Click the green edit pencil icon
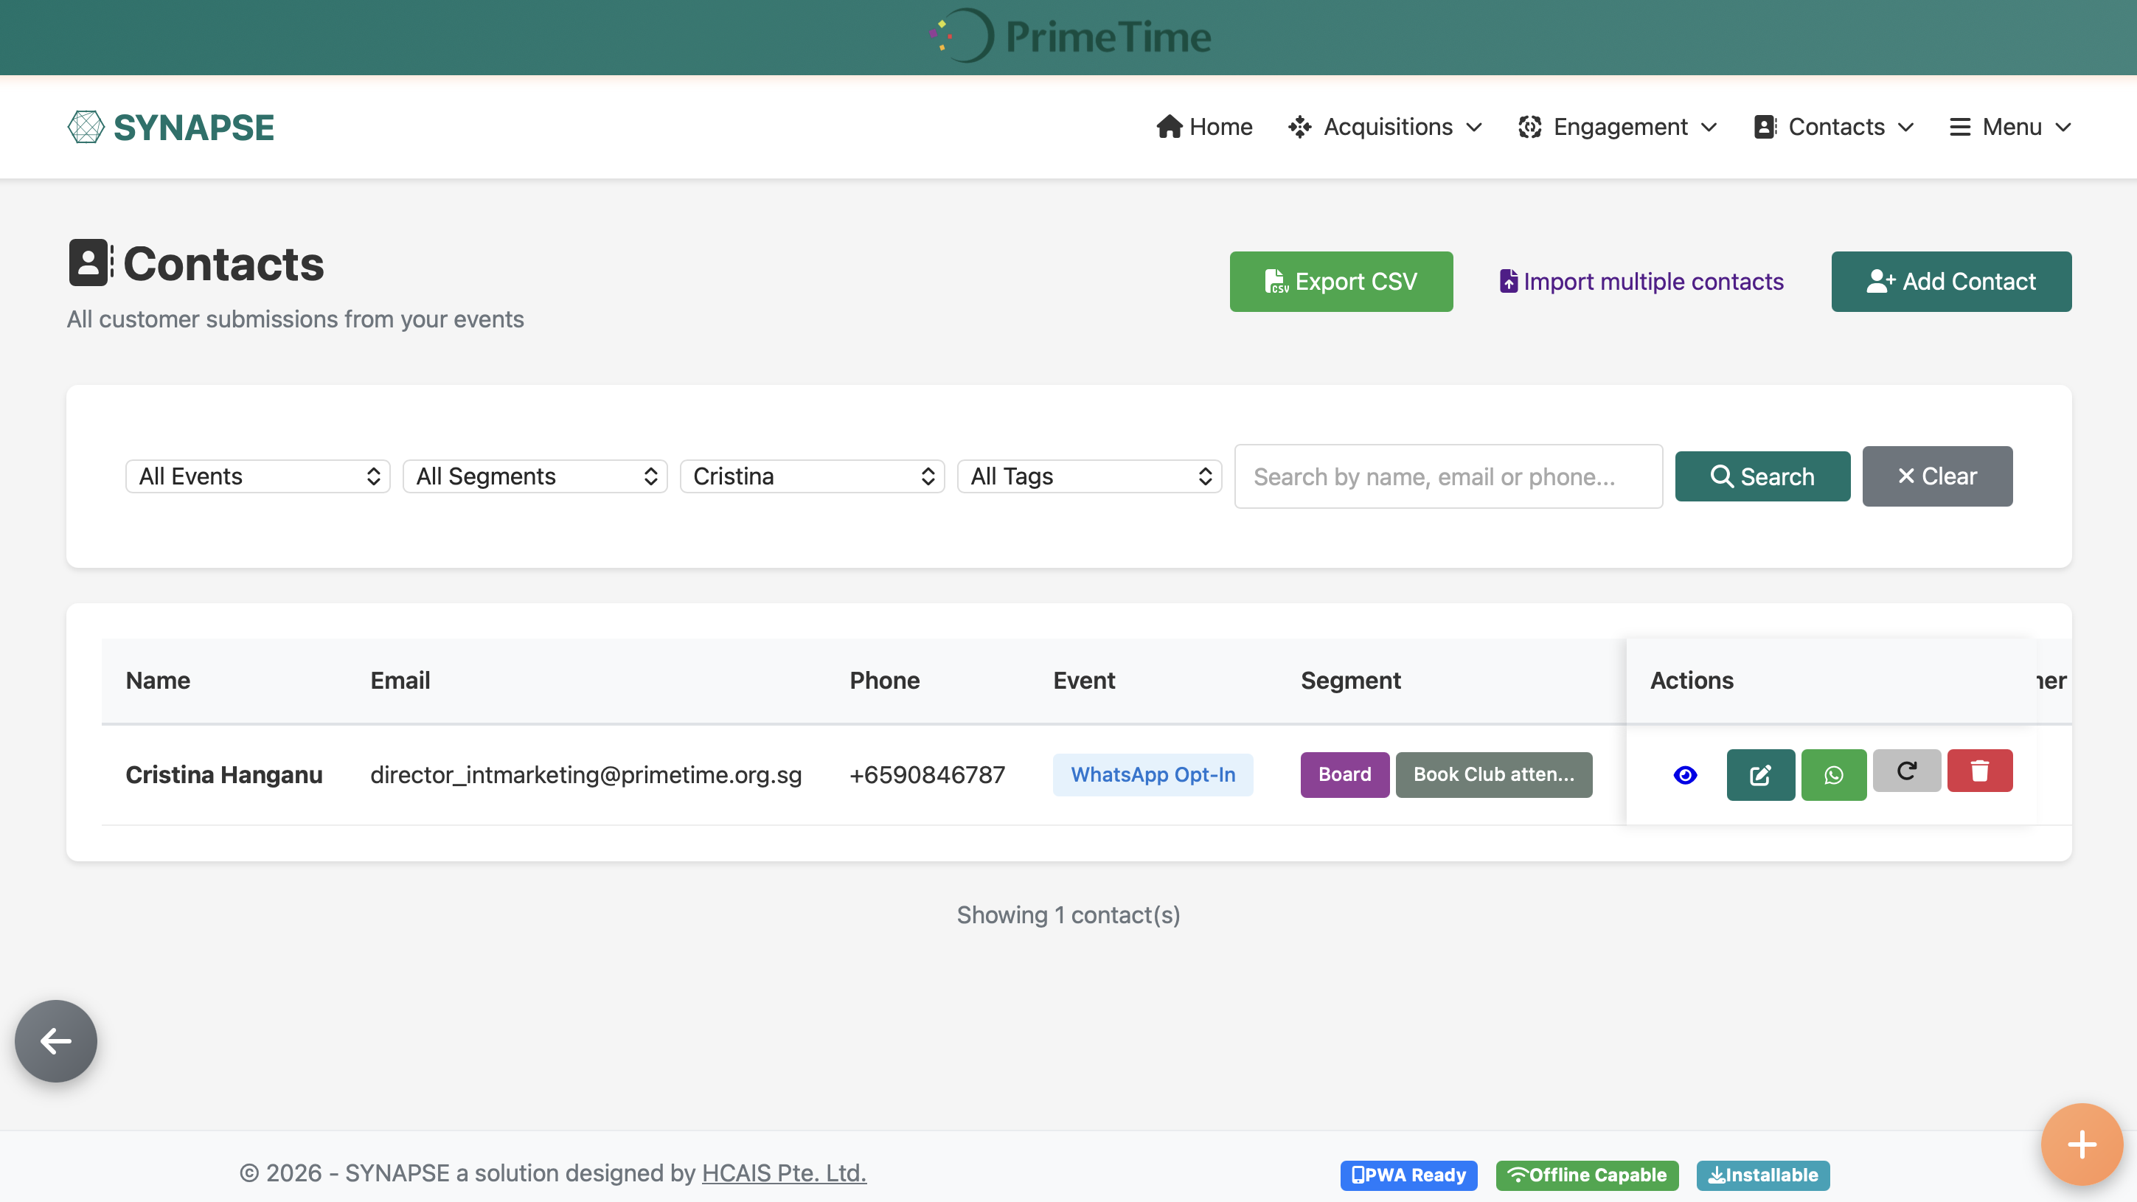This screenshot has width=2137, height=1202. pyautogui.click(x=1759, y=774)
